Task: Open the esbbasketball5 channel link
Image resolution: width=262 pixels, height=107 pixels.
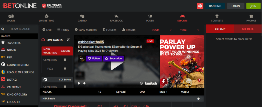Action: (x=91, y=42)
